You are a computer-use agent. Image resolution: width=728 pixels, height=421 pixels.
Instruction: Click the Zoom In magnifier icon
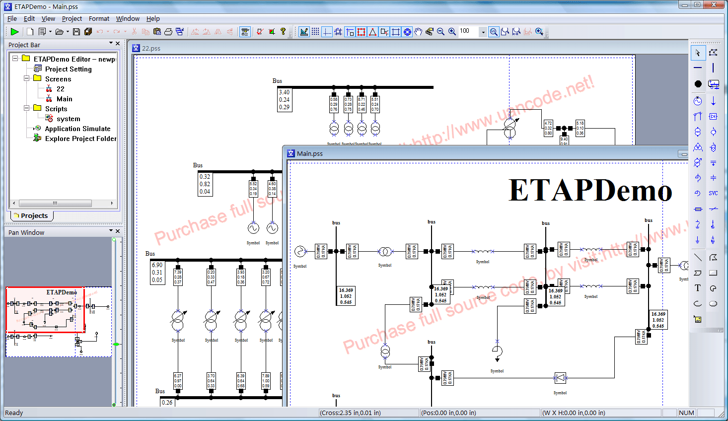451,31
